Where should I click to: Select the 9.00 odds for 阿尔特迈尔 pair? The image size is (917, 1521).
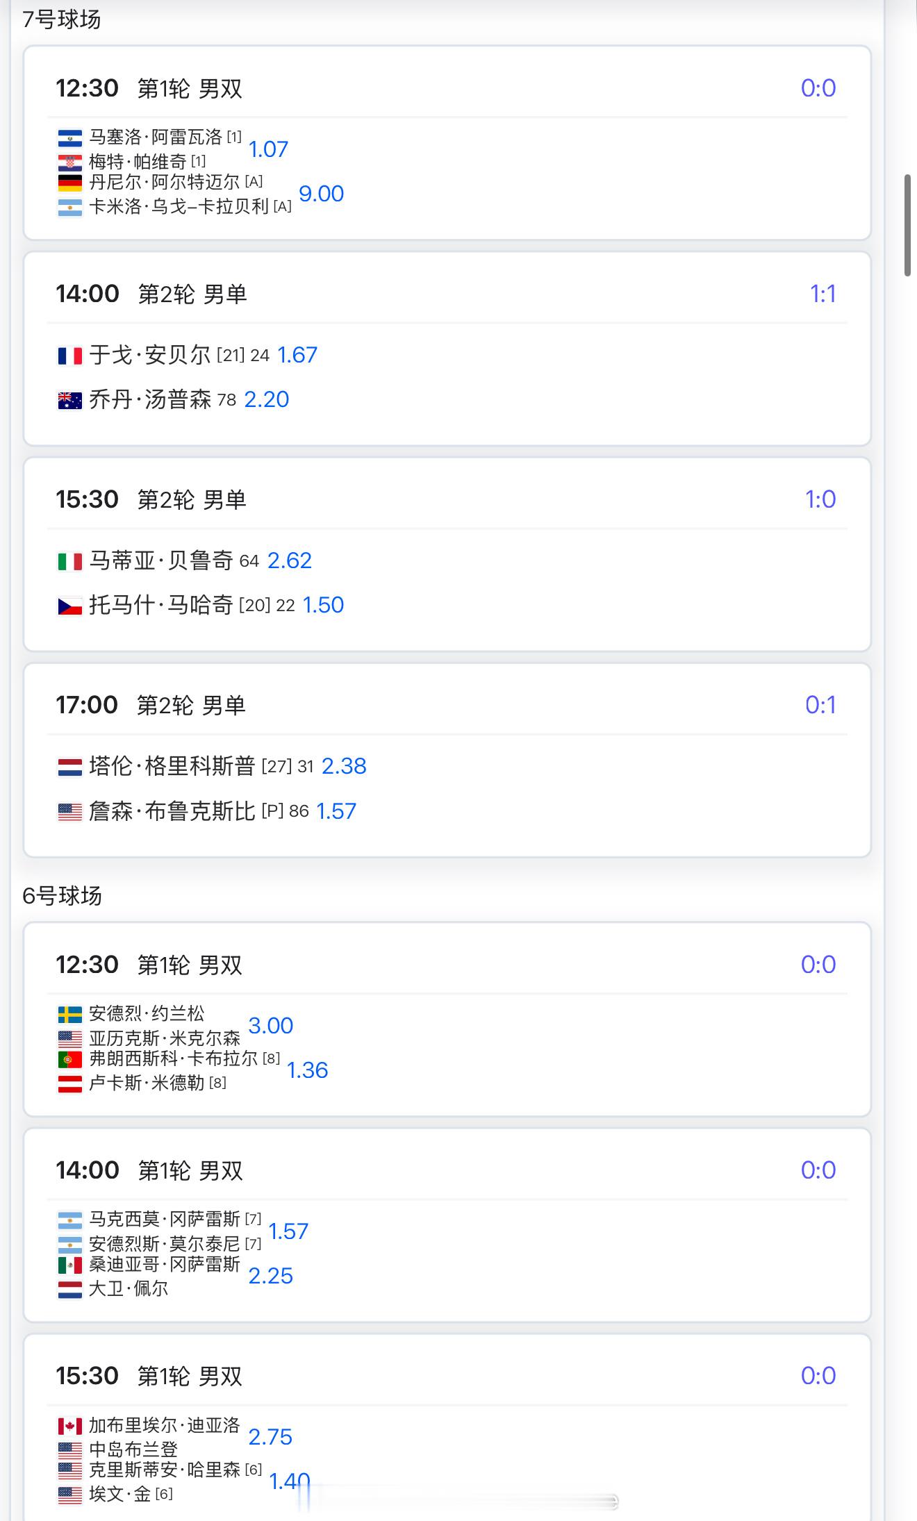coord(321,194)
